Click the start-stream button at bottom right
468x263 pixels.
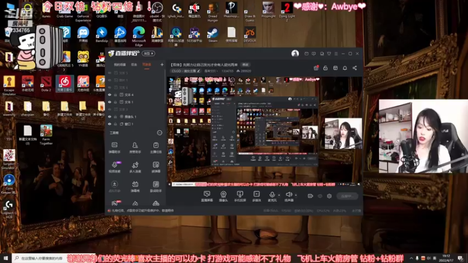[347, 196]
